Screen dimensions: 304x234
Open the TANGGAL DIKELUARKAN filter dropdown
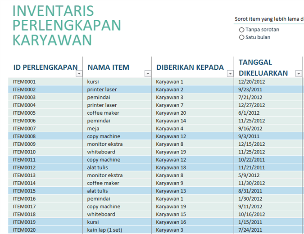[299, 74]
